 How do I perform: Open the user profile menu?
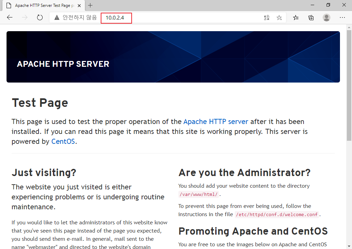(327, 17)
